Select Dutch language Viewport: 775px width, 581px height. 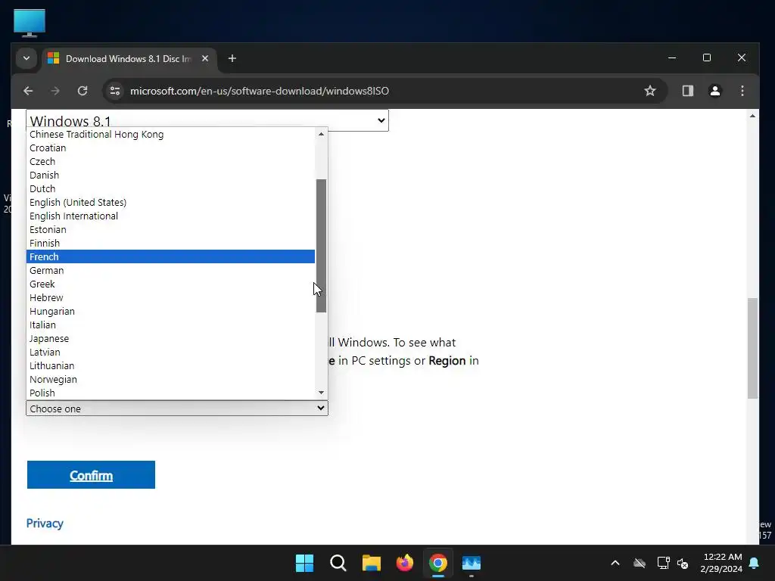coord(170,188)
